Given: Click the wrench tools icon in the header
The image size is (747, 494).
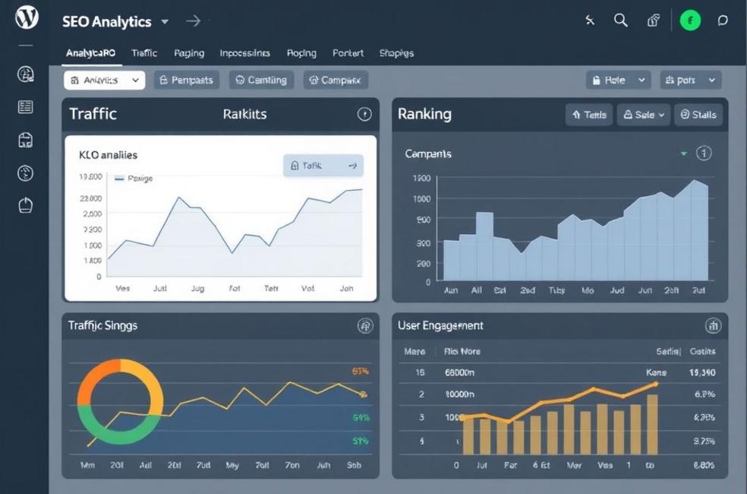Looking at the screenshot, I should (x=590, y=21).
